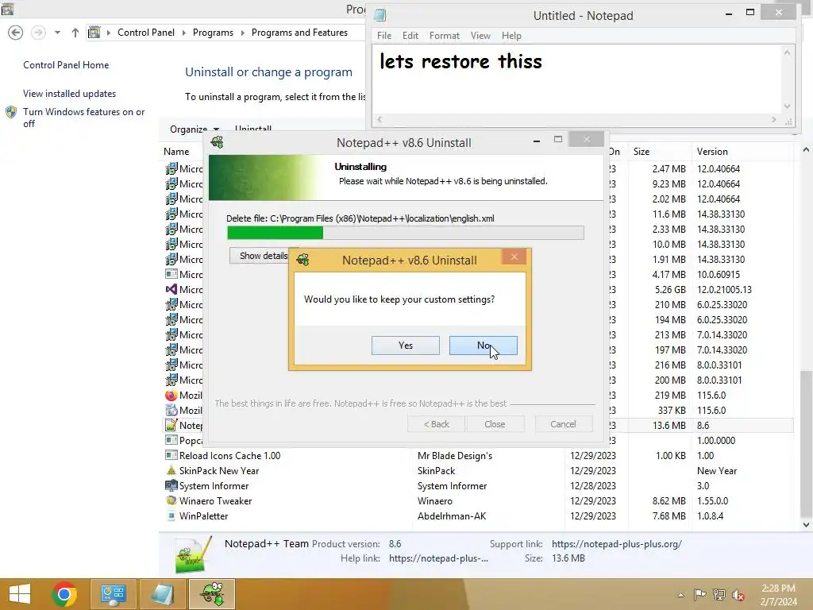
Task: Click the Notepad vertical scrollbar down arrow
Action: coord(787,106)
